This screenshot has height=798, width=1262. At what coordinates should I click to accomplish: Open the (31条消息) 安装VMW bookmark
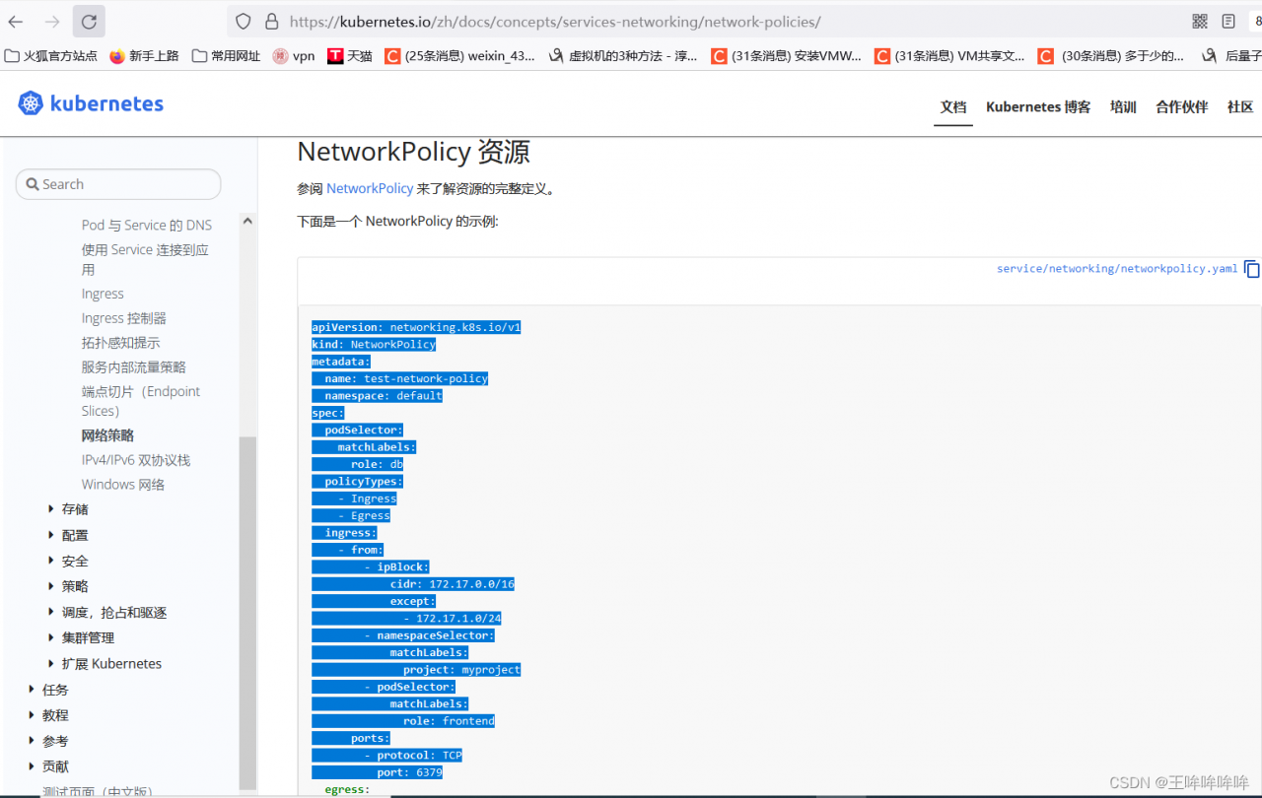(x=786, y=56)
